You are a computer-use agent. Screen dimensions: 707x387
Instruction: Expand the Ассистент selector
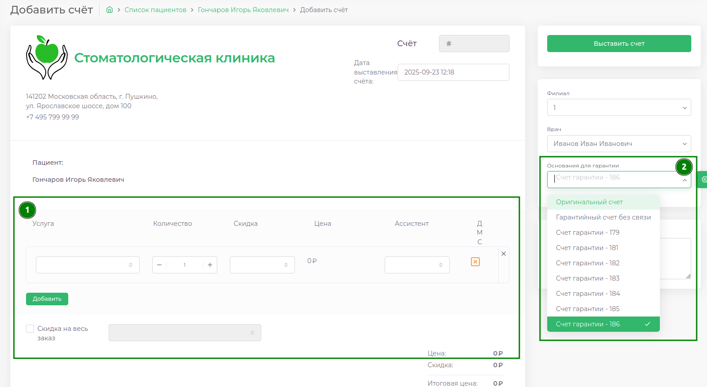pos(417,265)
